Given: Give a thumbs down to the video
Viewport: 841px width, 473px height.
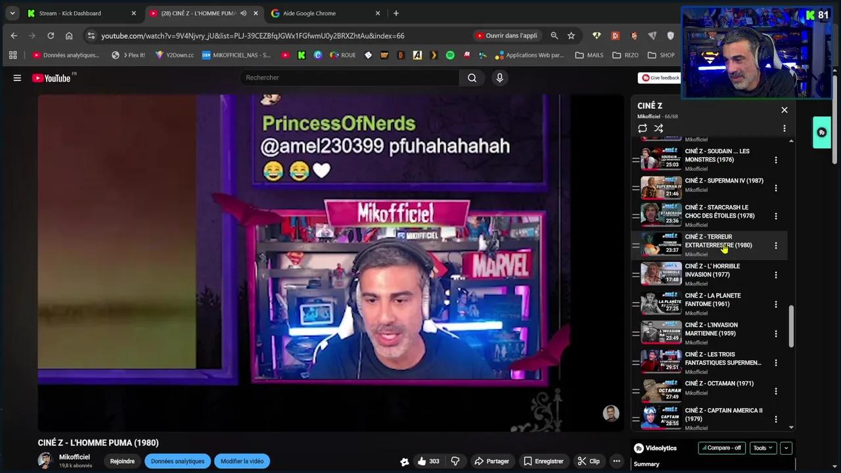Looking at the screenshot, I should coord(455,461).
